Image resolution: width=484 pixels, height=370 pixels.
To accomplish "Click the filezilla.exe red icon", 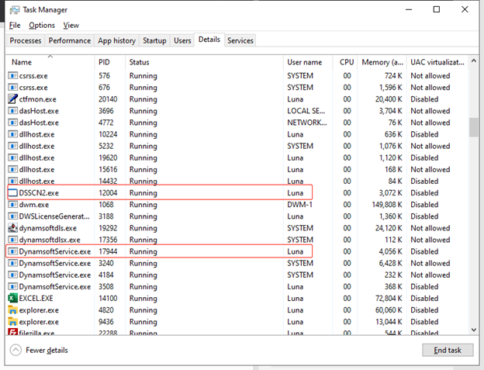I will [12, 333].
